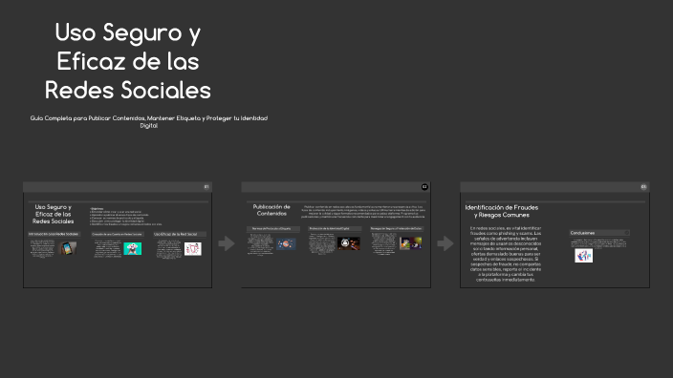Screen dimensions: 673x378
Task: Click the 03 step badge on third frame
Action: pyautogui.click(x=643, y=187)
